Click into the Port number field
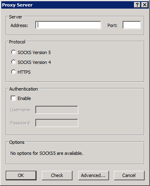 coord(132,25)
